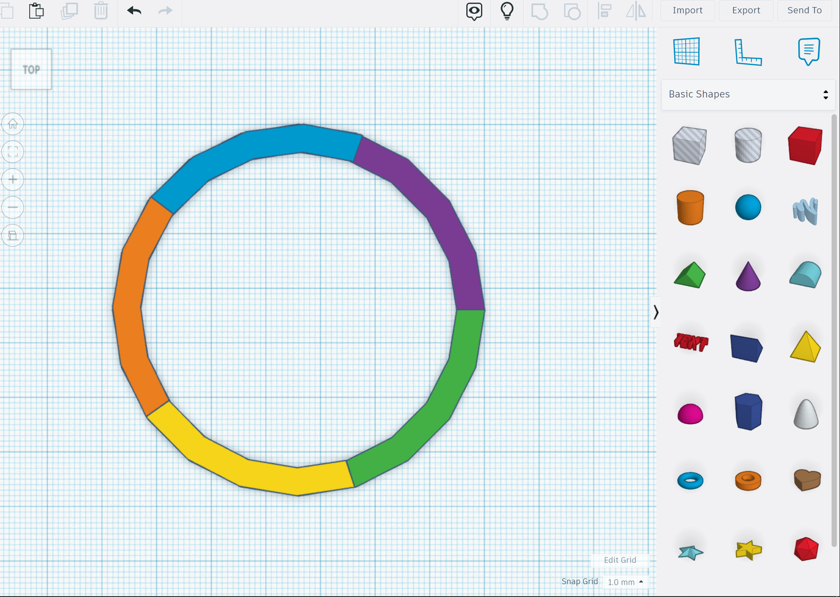Click the TOP view cube label

pos(31,70)
